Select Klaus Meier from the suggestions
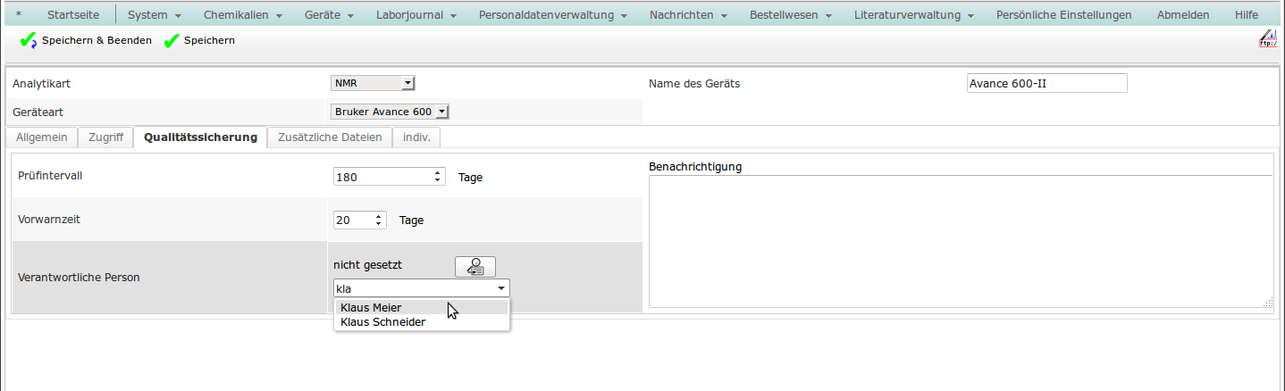 click(x=371, y=307)
